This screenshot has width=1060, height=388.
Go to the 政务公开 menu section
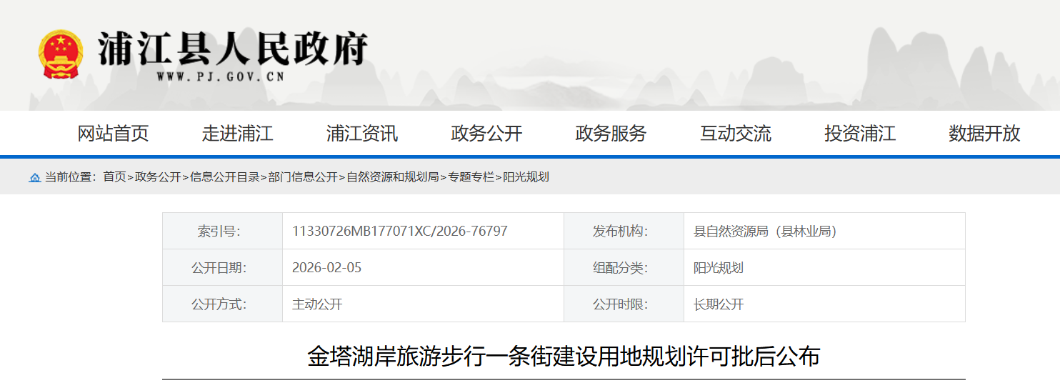pos(486,134)
